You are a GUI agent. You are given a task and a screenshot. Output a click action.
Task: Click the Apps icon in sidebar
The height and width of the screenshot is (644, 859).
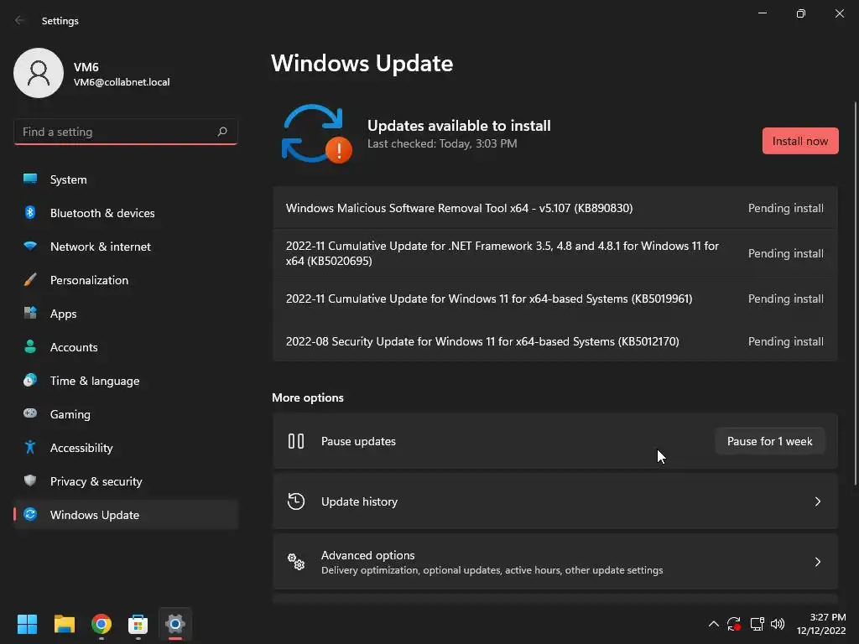(30, 314)
